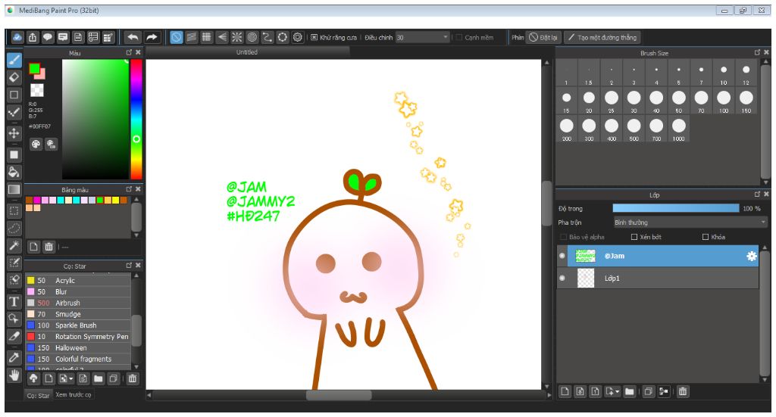
Task: Click the cloud save icon
Action: (x=17, y=37)
